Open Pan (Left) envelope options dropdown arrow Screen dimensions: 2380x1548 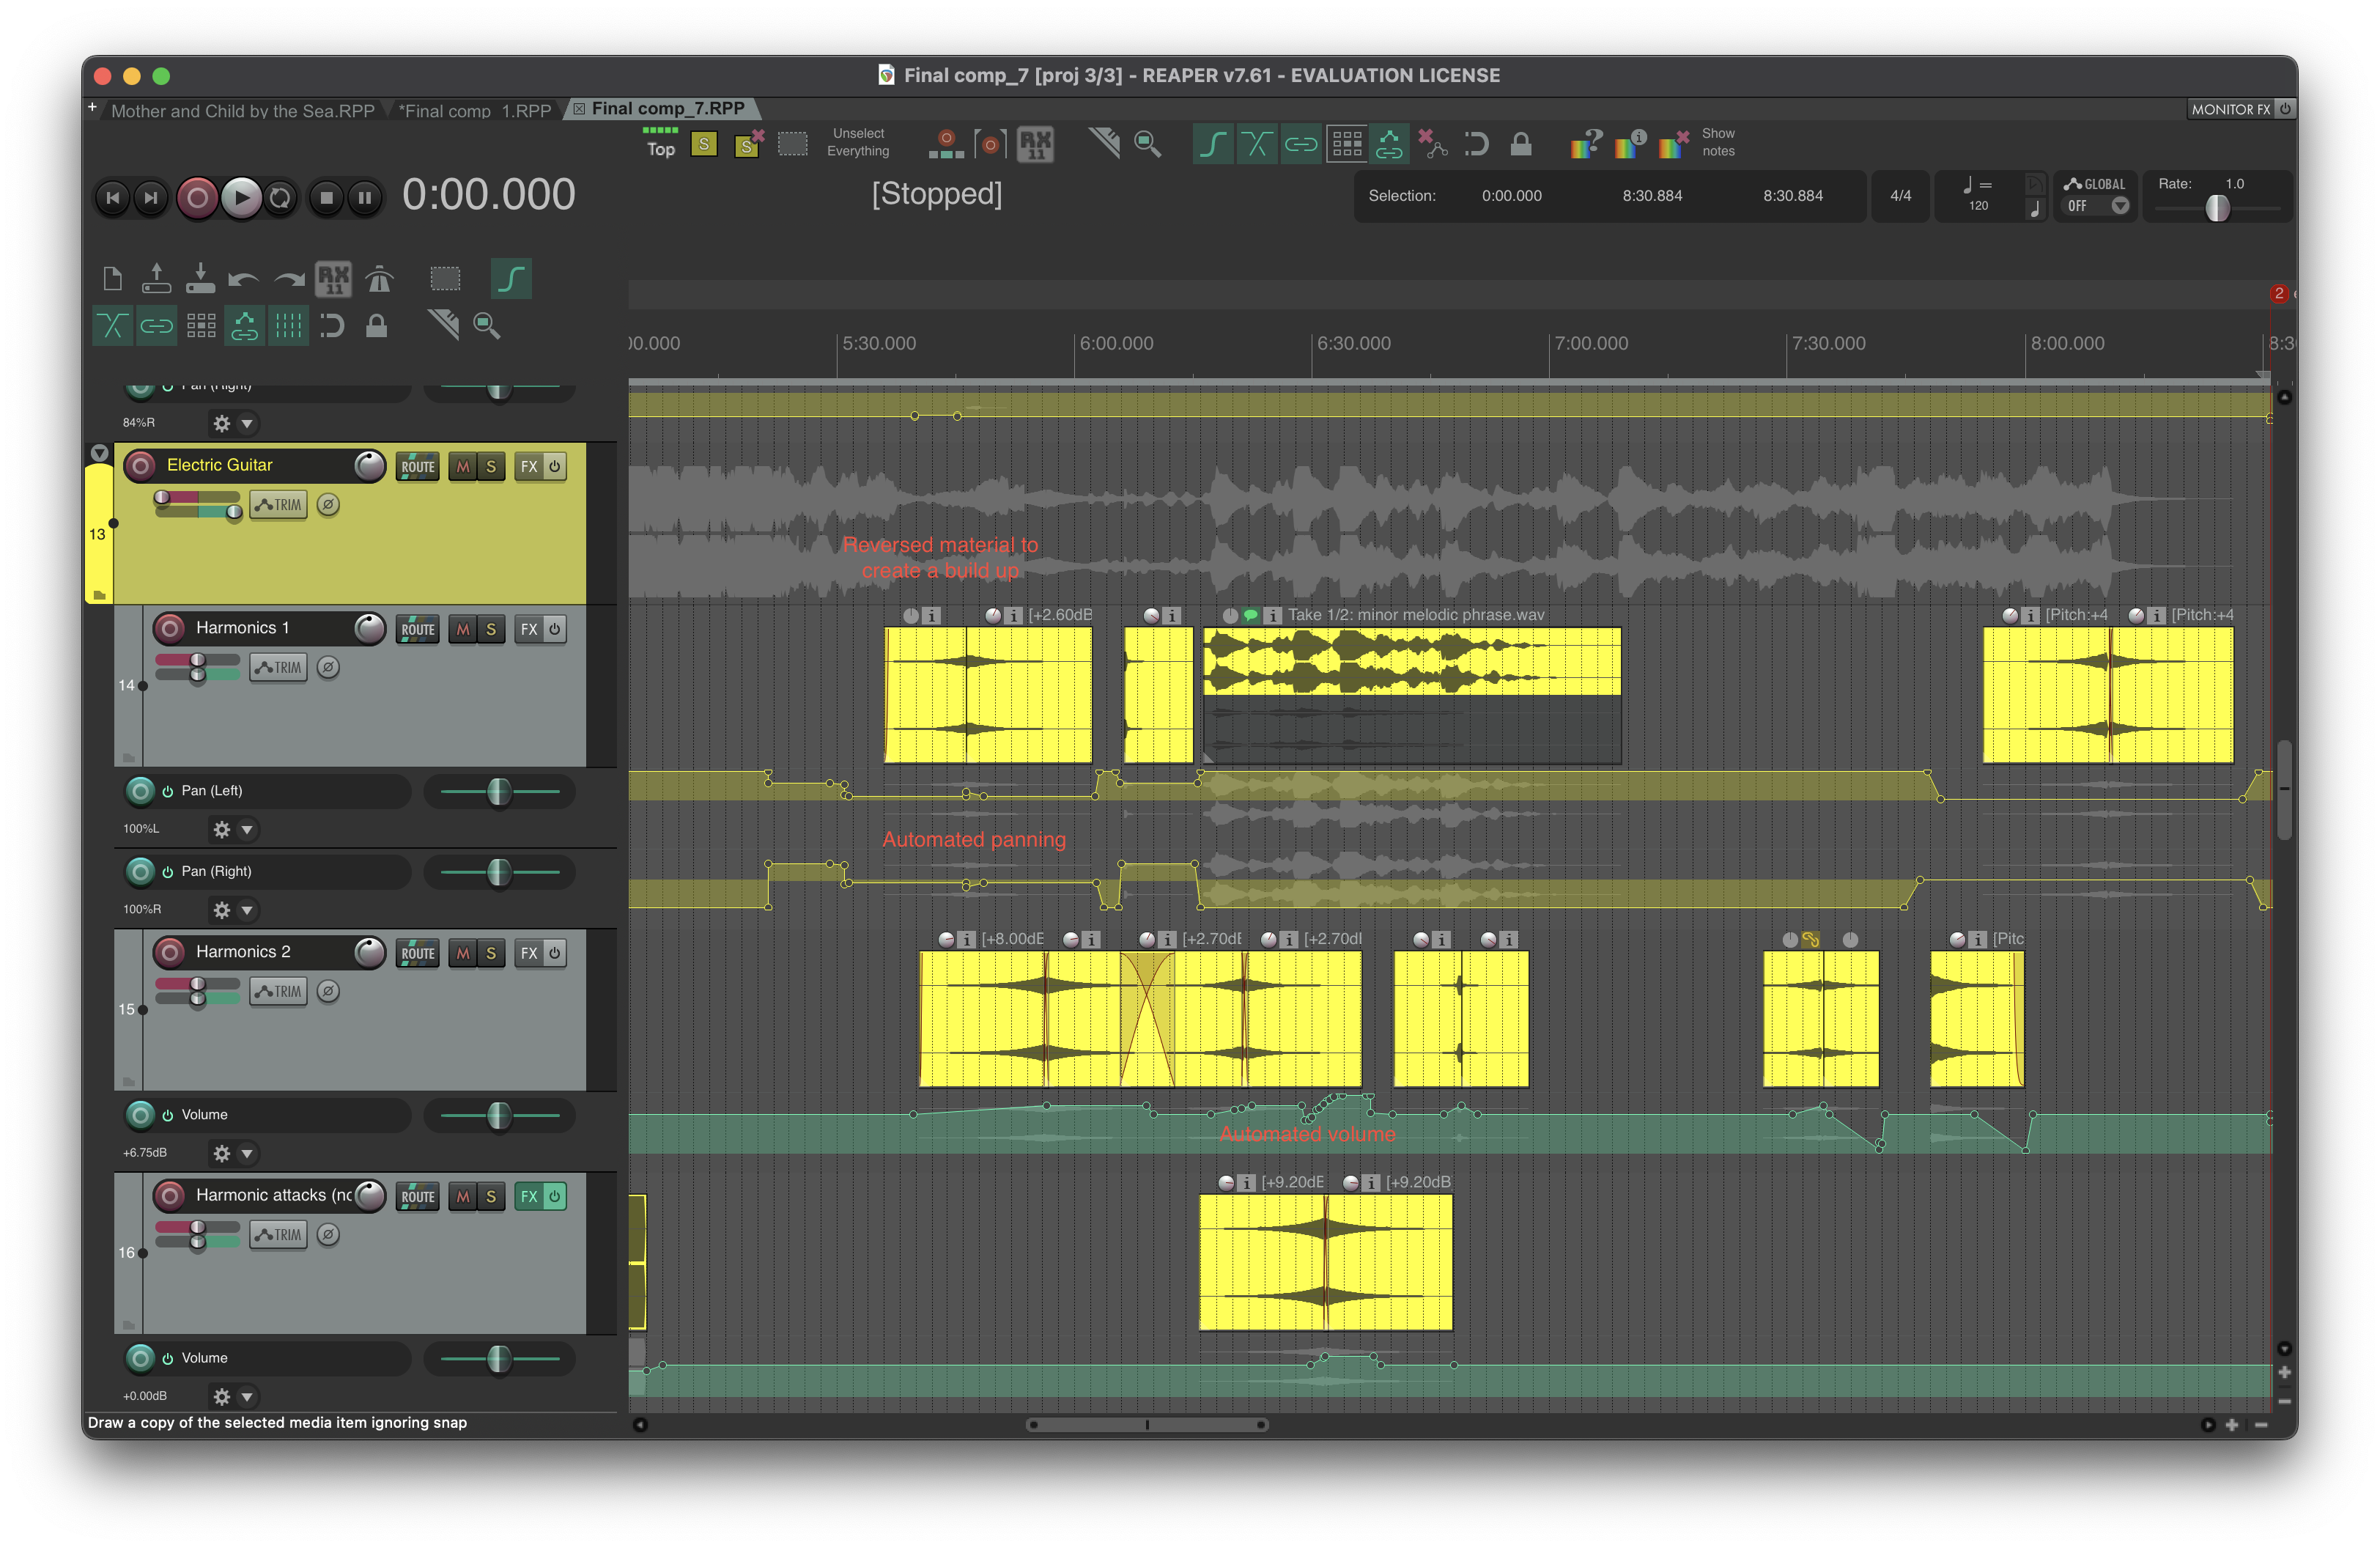pos(246,829)
